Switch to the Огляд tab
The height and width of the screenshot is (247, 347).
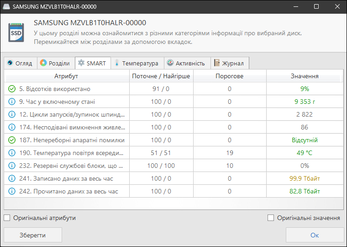(20, 63)
